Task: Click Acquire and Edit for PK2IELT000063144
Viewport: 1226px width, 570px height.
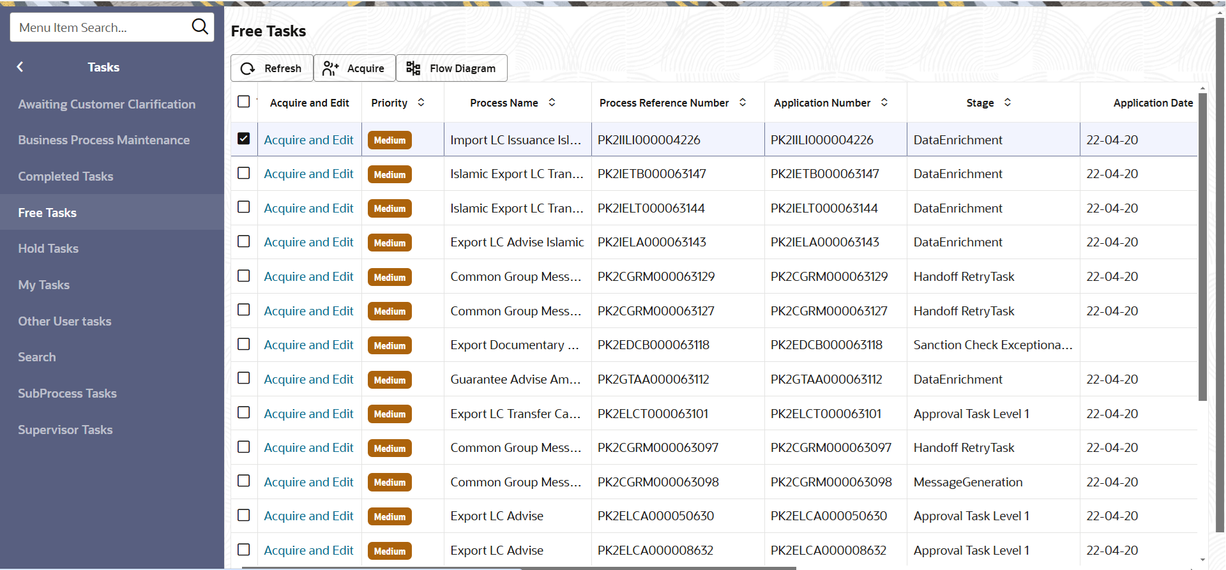Action: click(308, 208)
